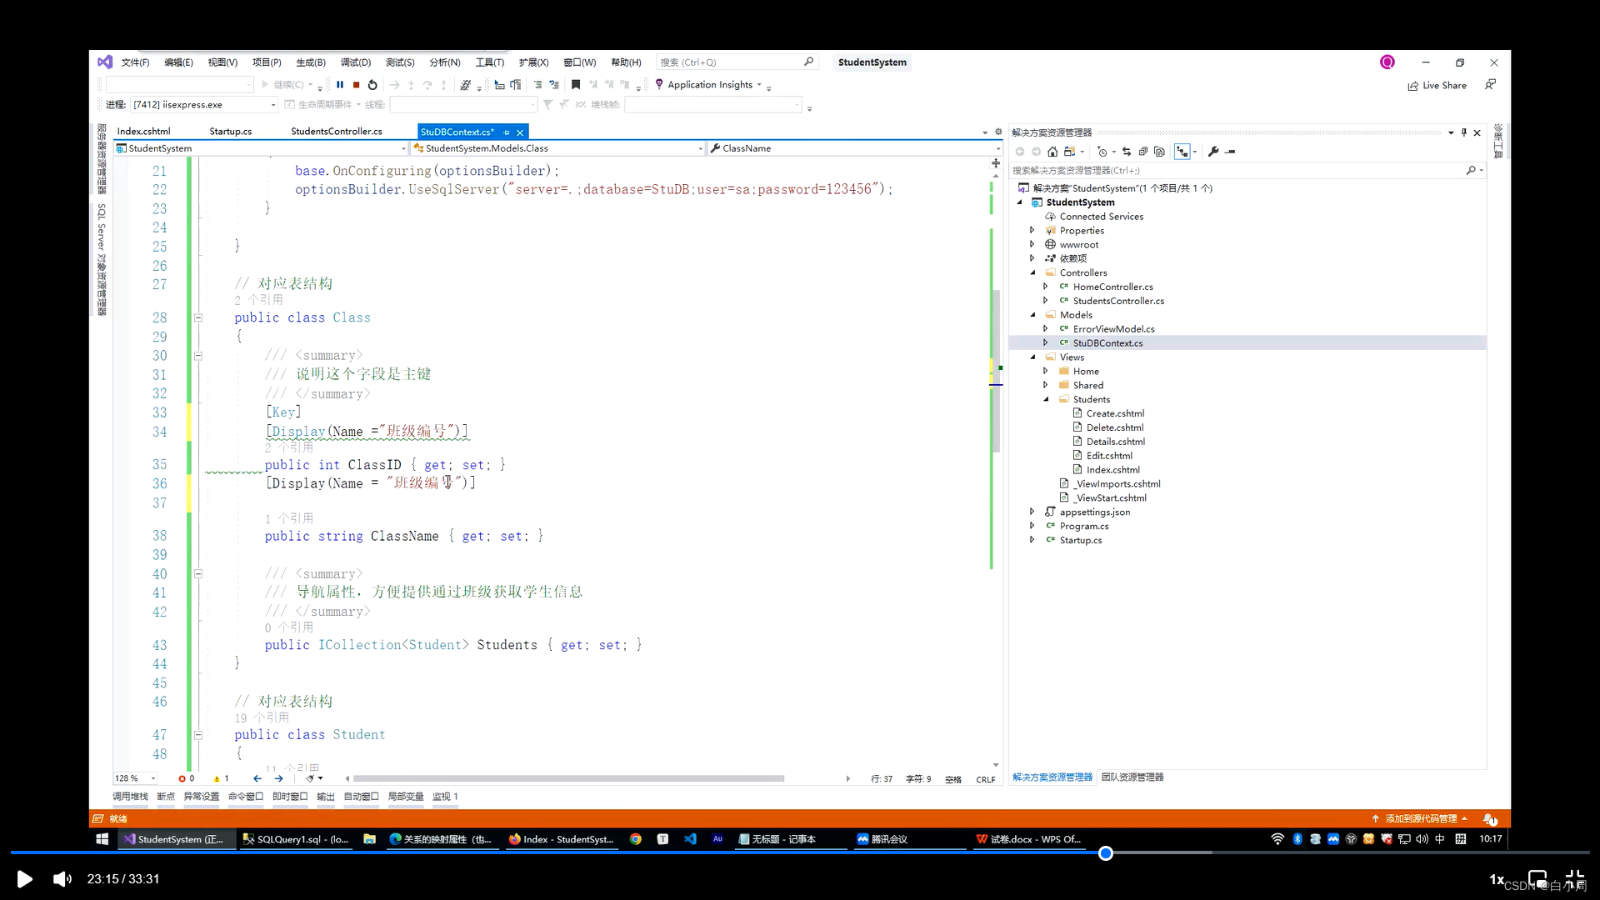Toggle auto-hide pin of Solution Explorer panel
This screenshot has width=1600, height=900.
coord(1464,132)
